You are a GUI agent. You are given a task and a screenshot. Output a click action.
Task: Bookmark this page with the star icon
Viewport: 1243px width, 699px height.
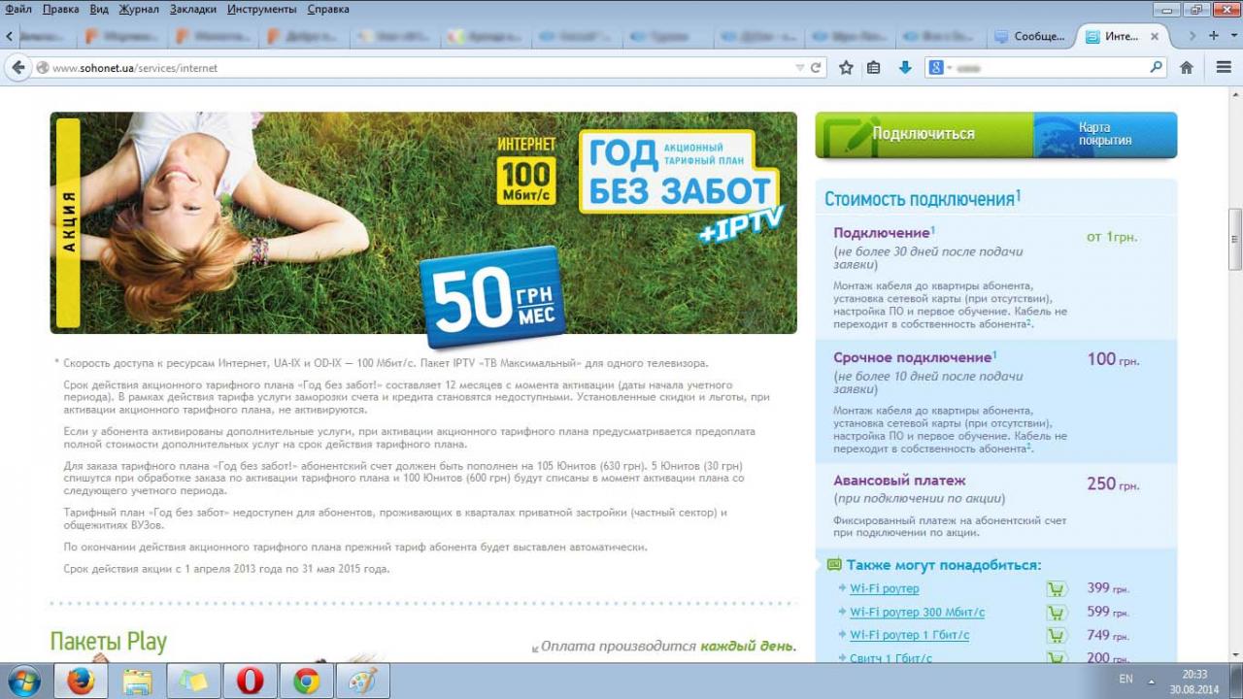click(846, 68)
